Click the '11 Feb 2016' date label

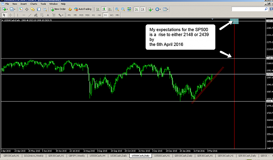(199, 151)
